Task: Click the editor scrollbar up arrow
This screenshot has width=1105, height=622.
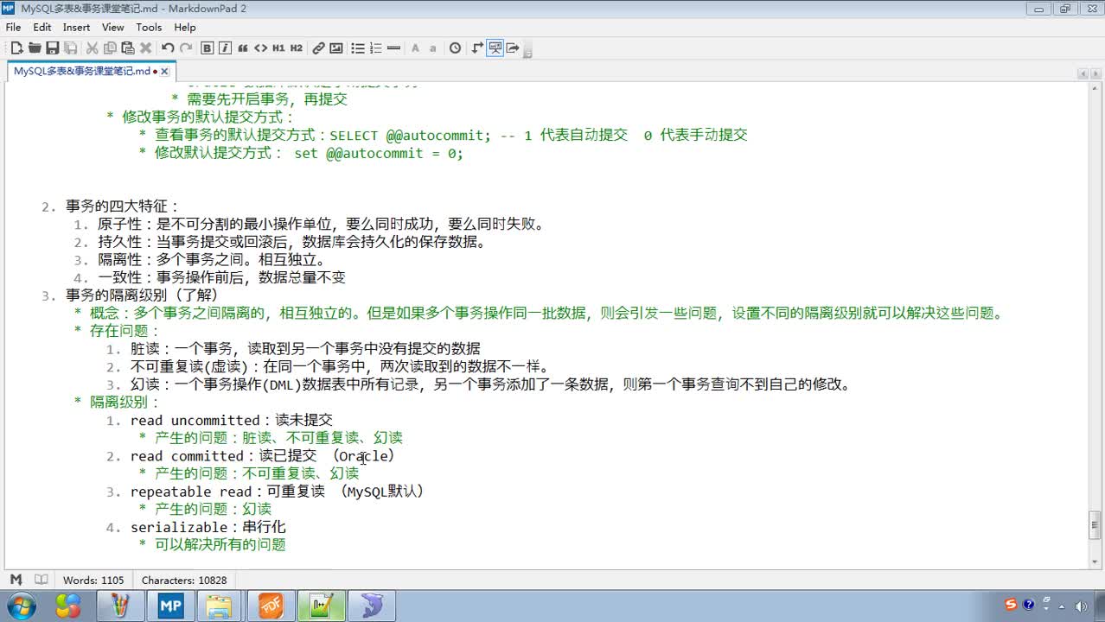Action: (1094, 87)
